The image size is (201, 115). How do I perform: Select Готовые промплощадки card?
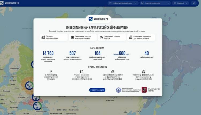pos(54,37)
